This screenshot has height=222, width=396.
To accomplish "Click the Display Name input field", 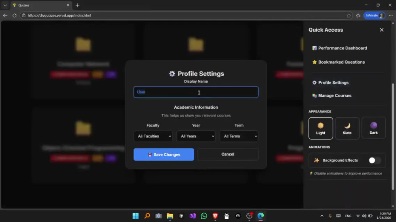I will click(x=196, y=92).
